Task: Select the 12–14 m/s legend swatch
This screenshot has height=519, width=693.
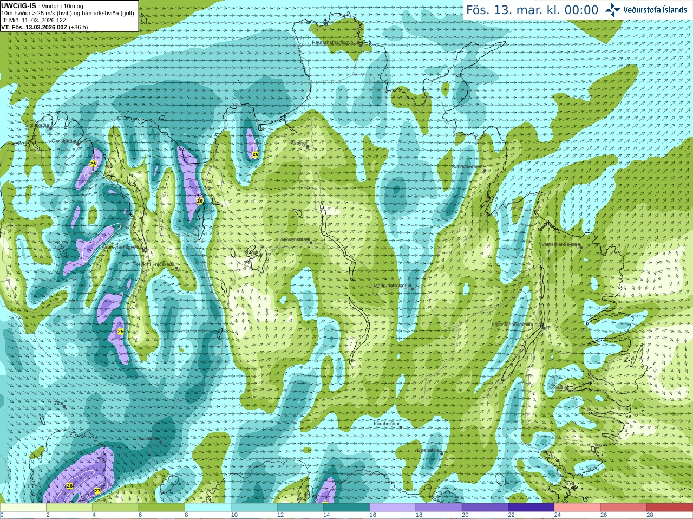Action: coord(300,508)
